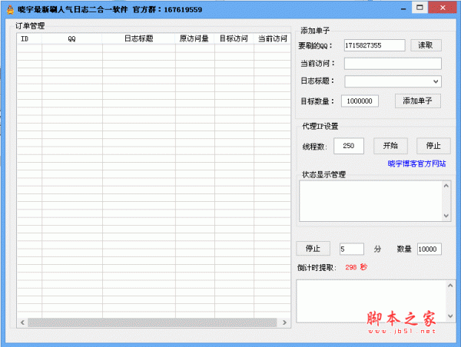Expand the 日志标题 dropdown
Screen dimensions: 461x347
[436, 81]
